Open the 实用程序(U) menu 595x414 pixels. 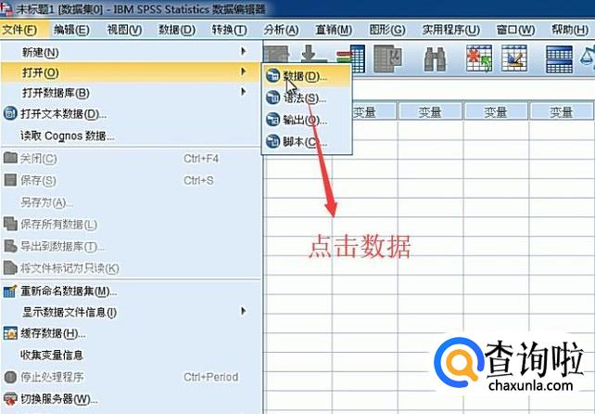pos(451,30)
